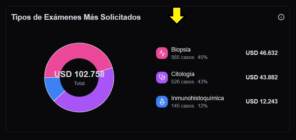Click the Inmunohistoquímica exam label
This screenshot has width=296, height=140.
coord(197,98)
